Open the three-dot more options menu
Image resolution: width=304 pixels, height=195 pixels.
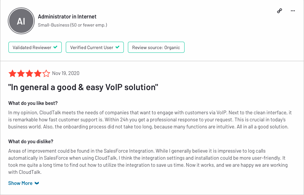(293, 11)
